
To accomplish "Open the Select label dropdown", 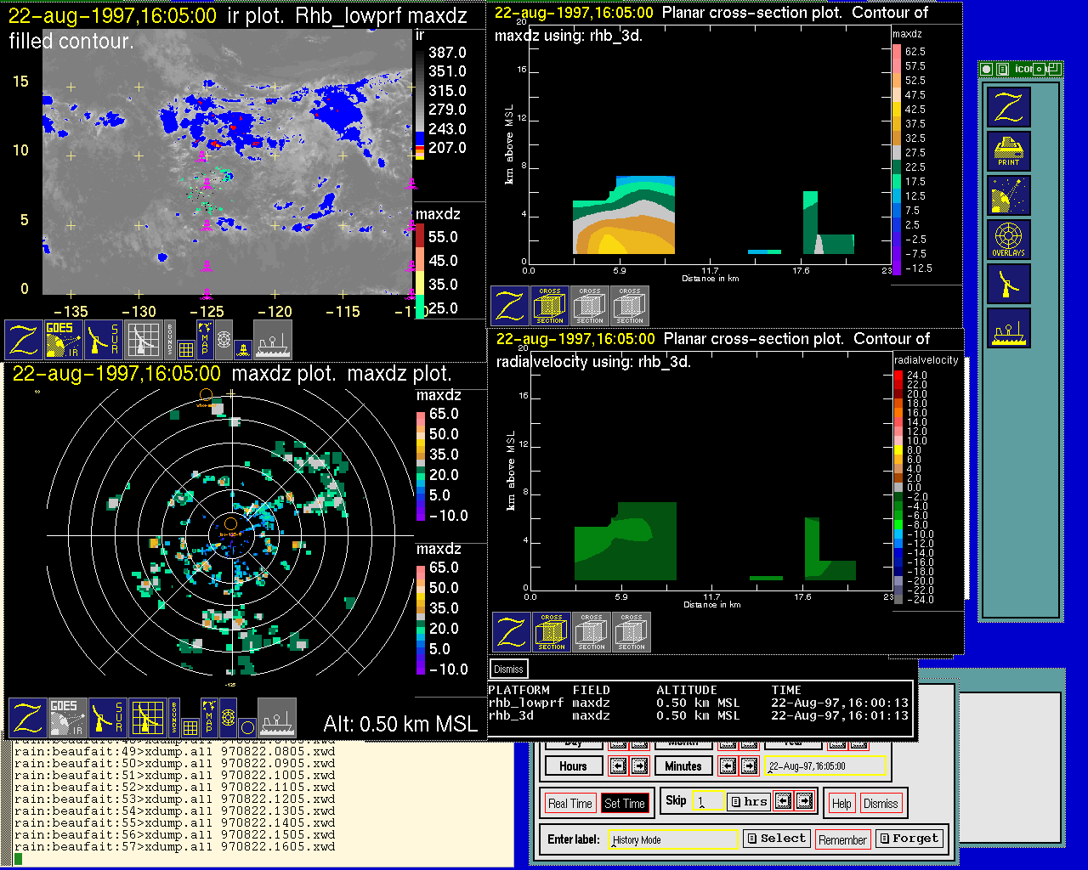I will pyautogui.click(x=776, y=839).
